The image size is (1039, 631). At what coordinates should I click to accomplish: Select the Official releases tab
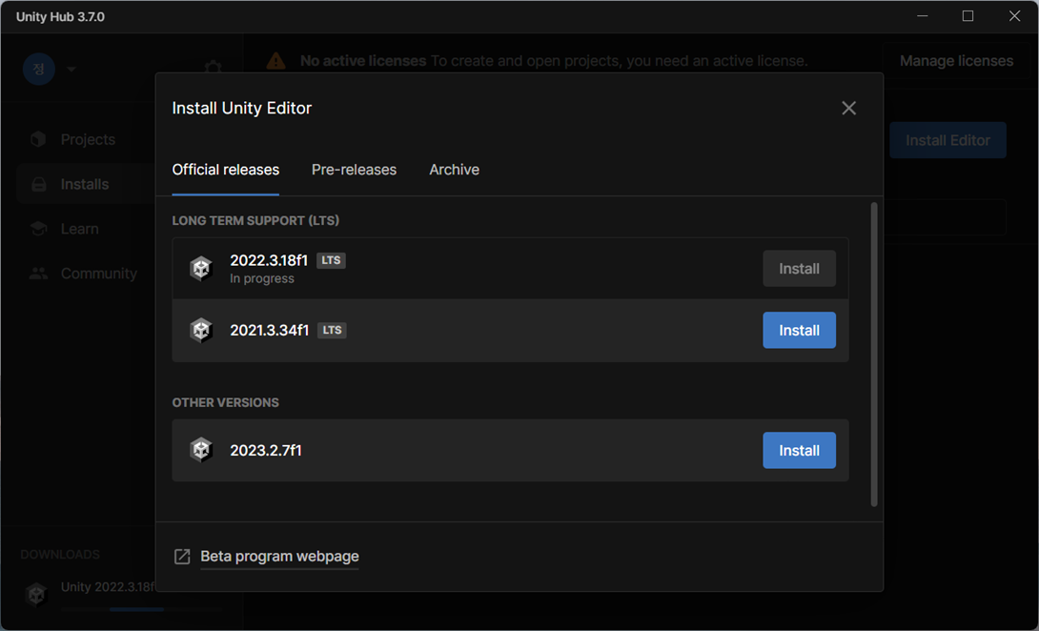click(x=225, y=170)
